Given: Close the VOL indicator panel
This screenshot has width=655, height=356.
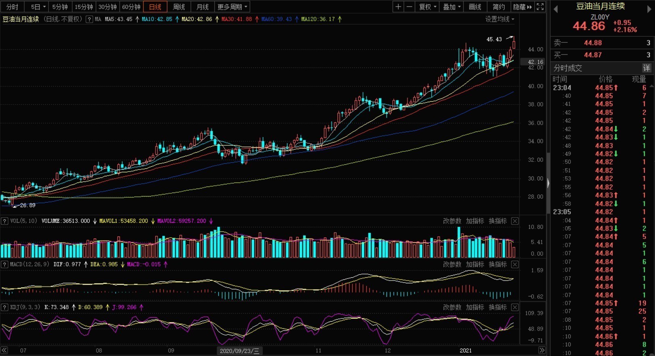Looking at the screenshot, I should 515,221.
